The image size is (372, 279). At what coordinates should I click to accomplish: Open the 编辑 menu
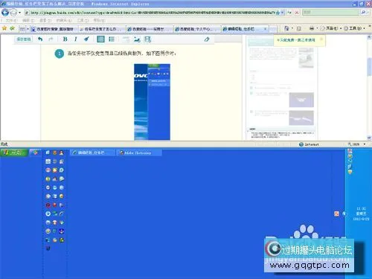pos(28,20)
